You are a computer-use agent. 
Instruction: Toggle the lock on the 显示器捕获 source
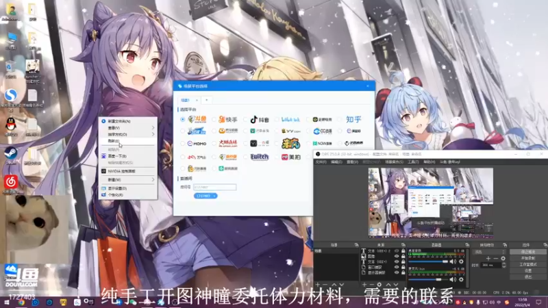pyautogui.click(x=403, y=272)
